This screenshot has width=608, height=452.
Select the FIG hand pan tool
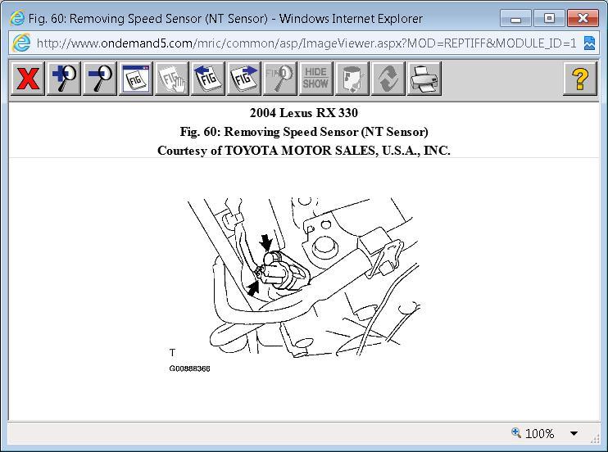(172, 79)
